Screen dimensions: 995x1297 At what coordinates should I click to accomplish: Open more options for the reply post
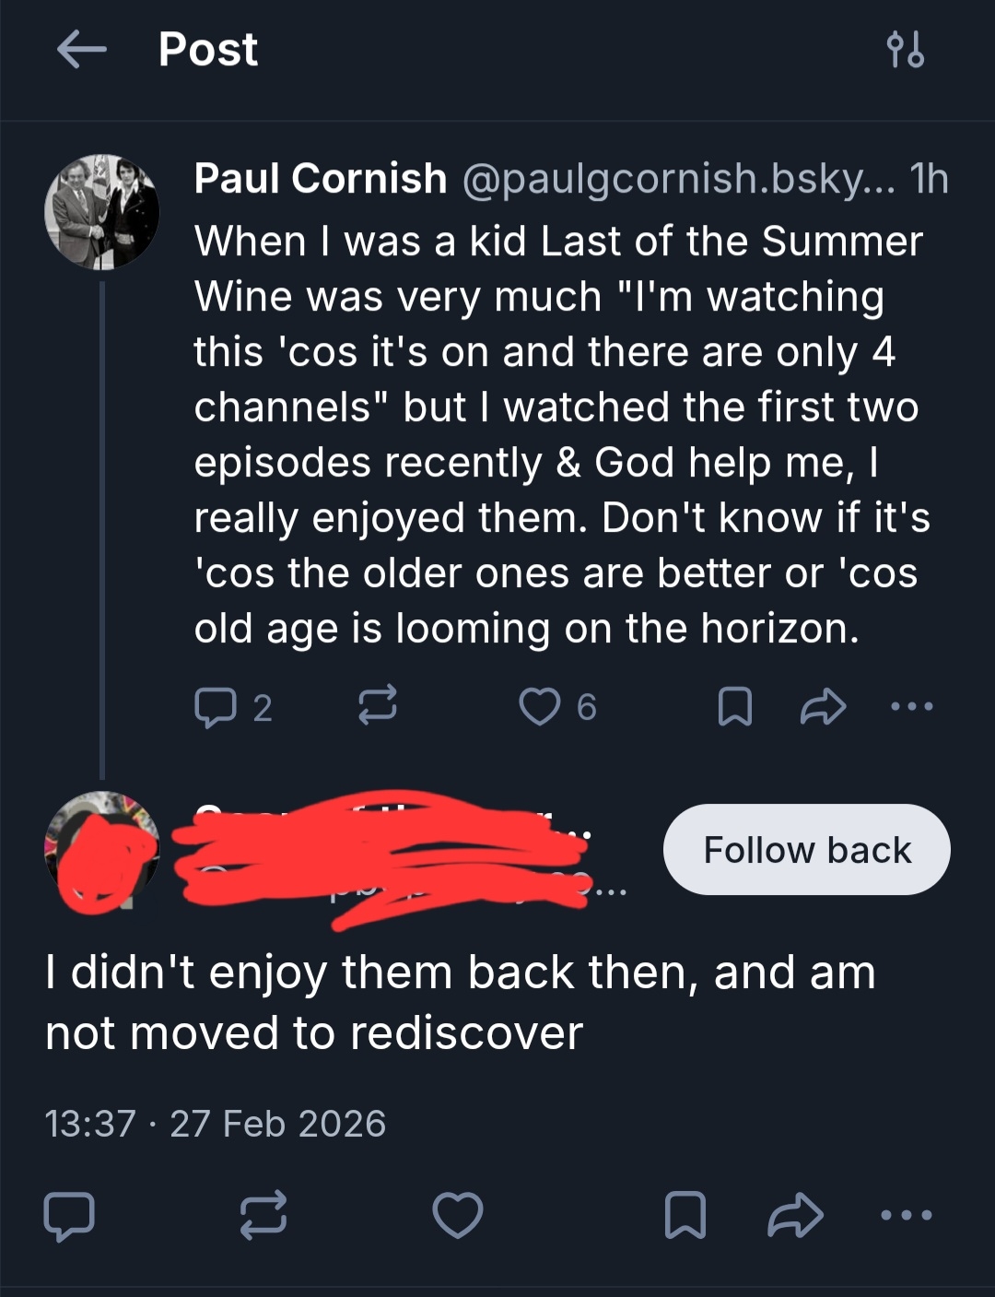907,1215
